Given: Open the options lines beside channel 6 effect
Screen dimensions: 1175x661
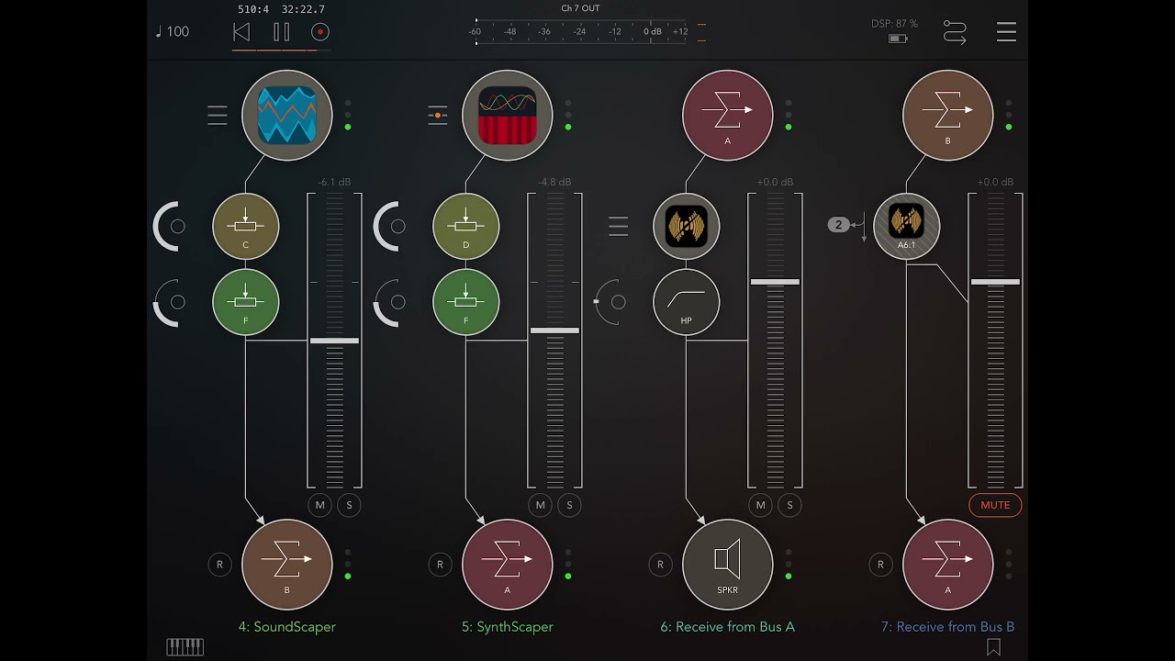Looking at the screenshot, I should pyautogui.click(x=619, y=226).
